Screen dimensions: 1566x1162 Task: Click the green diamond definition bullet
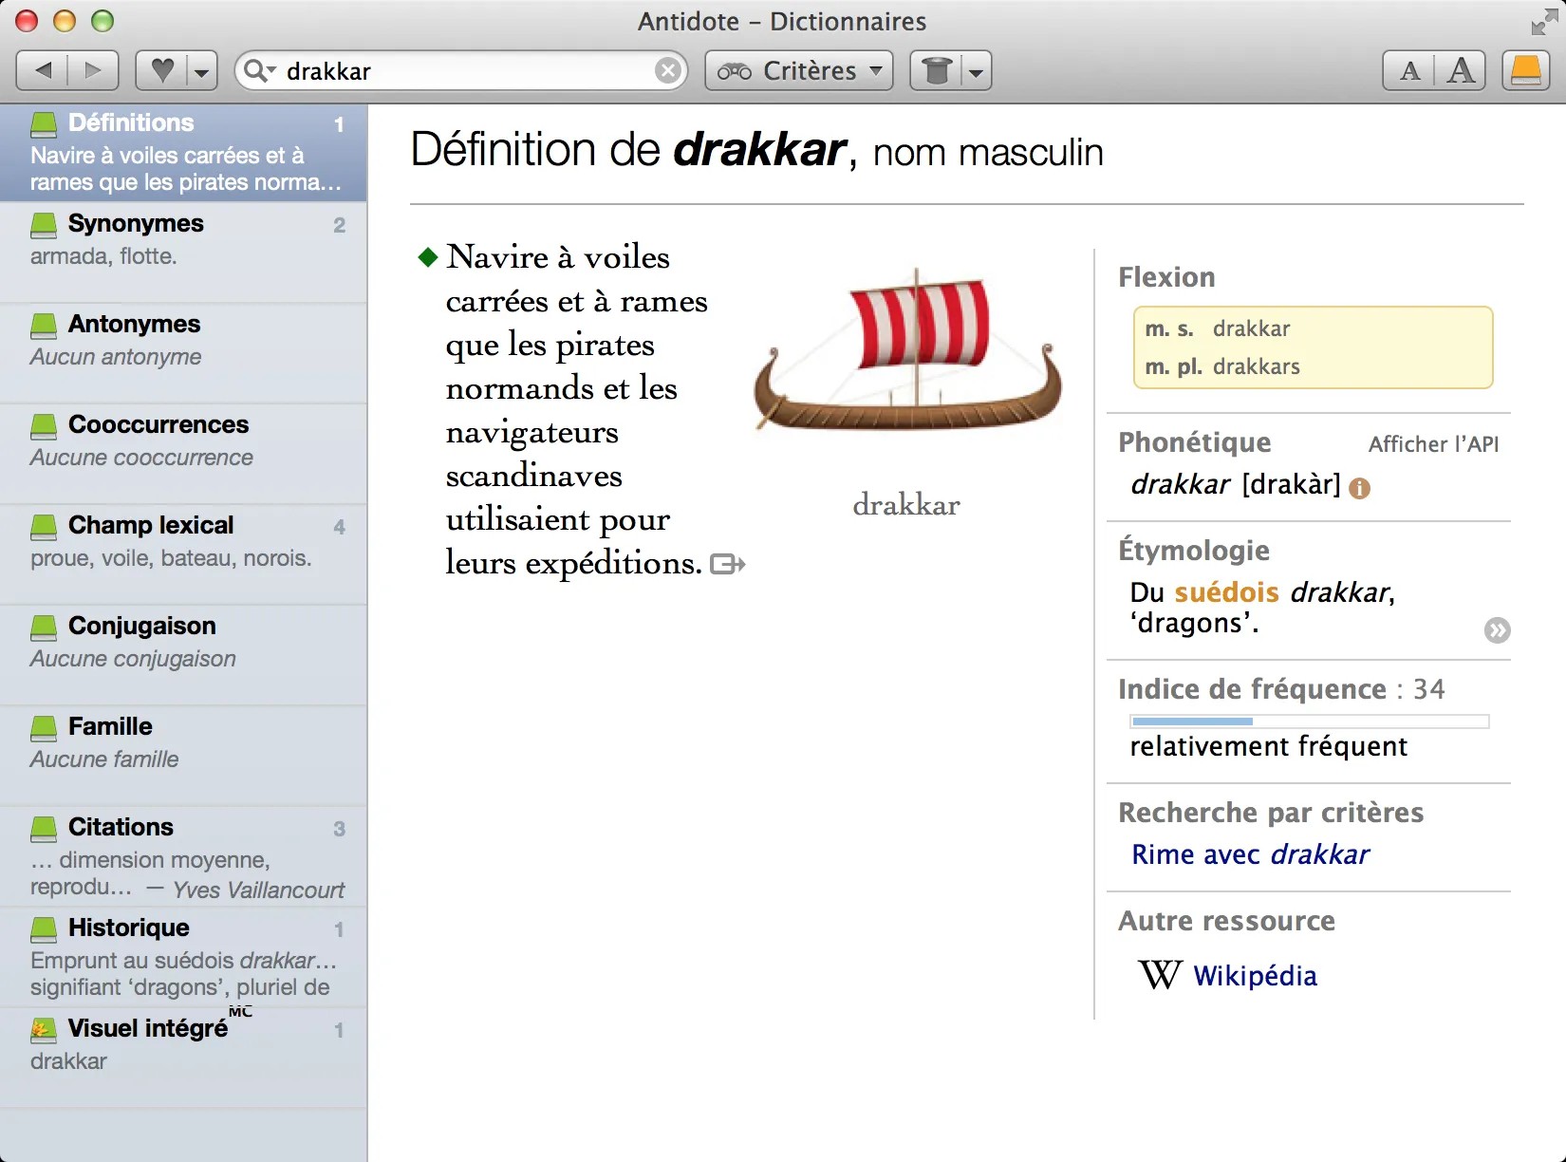(x=428, y=257)
